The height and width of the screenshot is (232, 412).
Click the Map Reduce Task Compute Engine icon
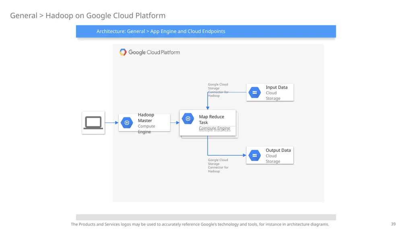pyautogui.click(x=188, y=119)
